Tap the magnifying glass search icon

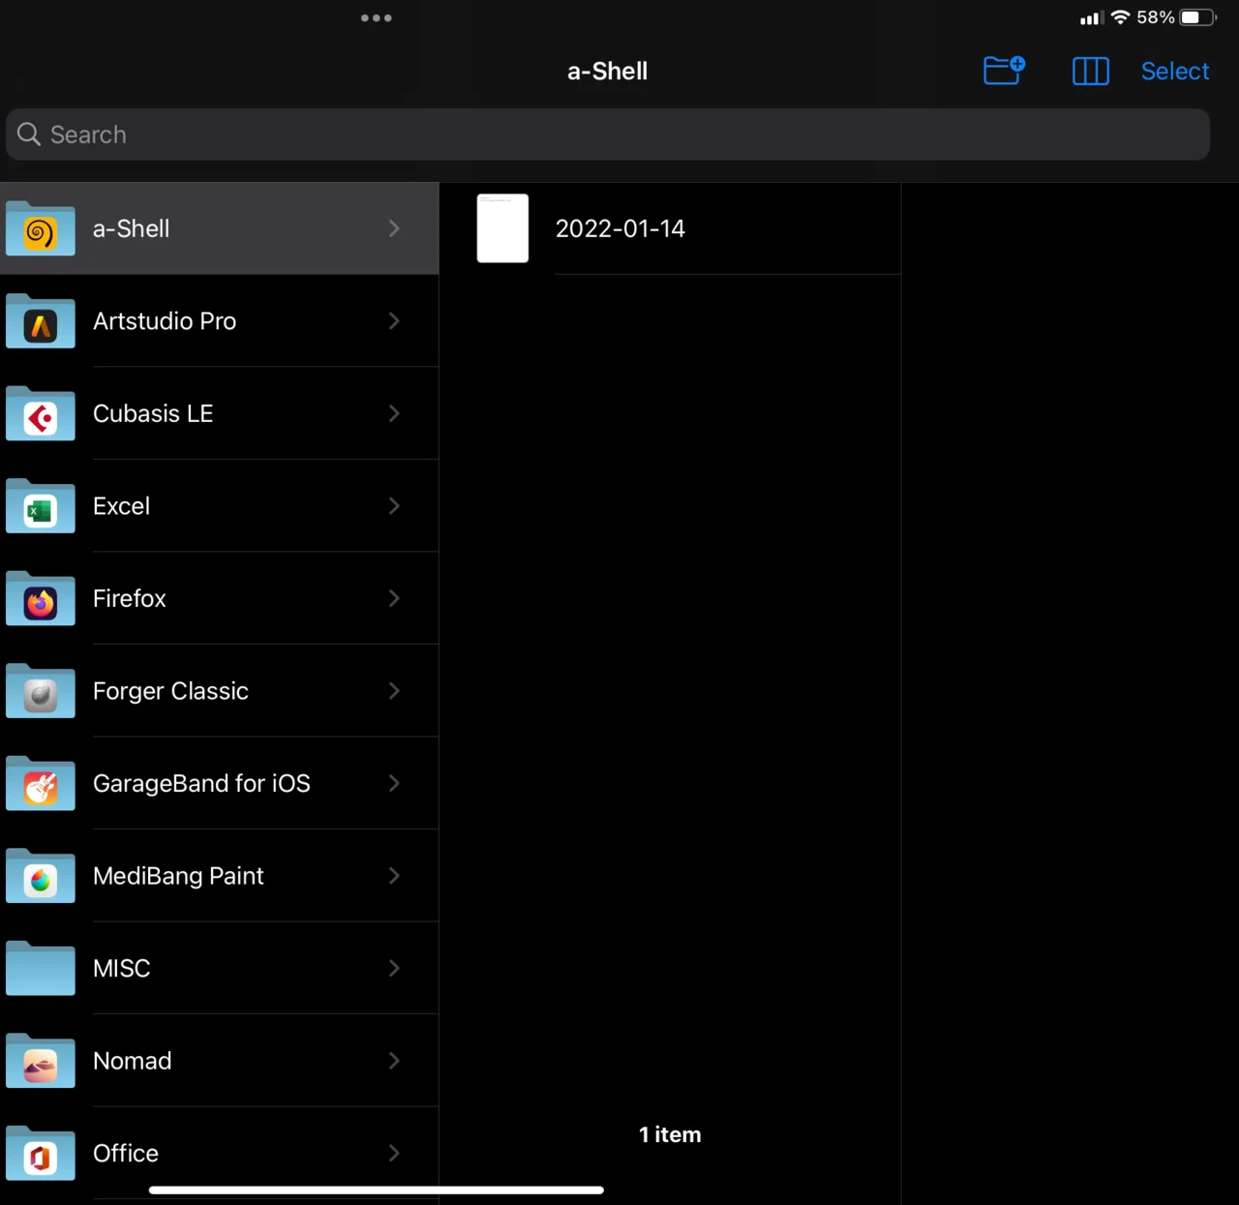click(29, 135)
